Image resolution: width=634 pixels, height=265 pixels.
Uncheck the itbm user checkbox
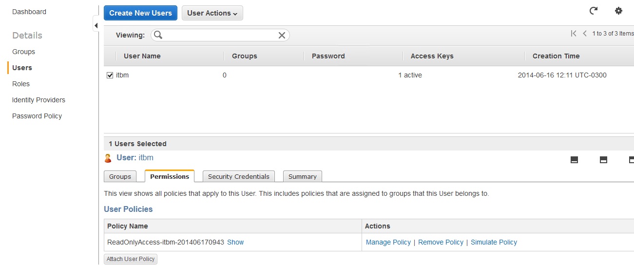(110, 76)
